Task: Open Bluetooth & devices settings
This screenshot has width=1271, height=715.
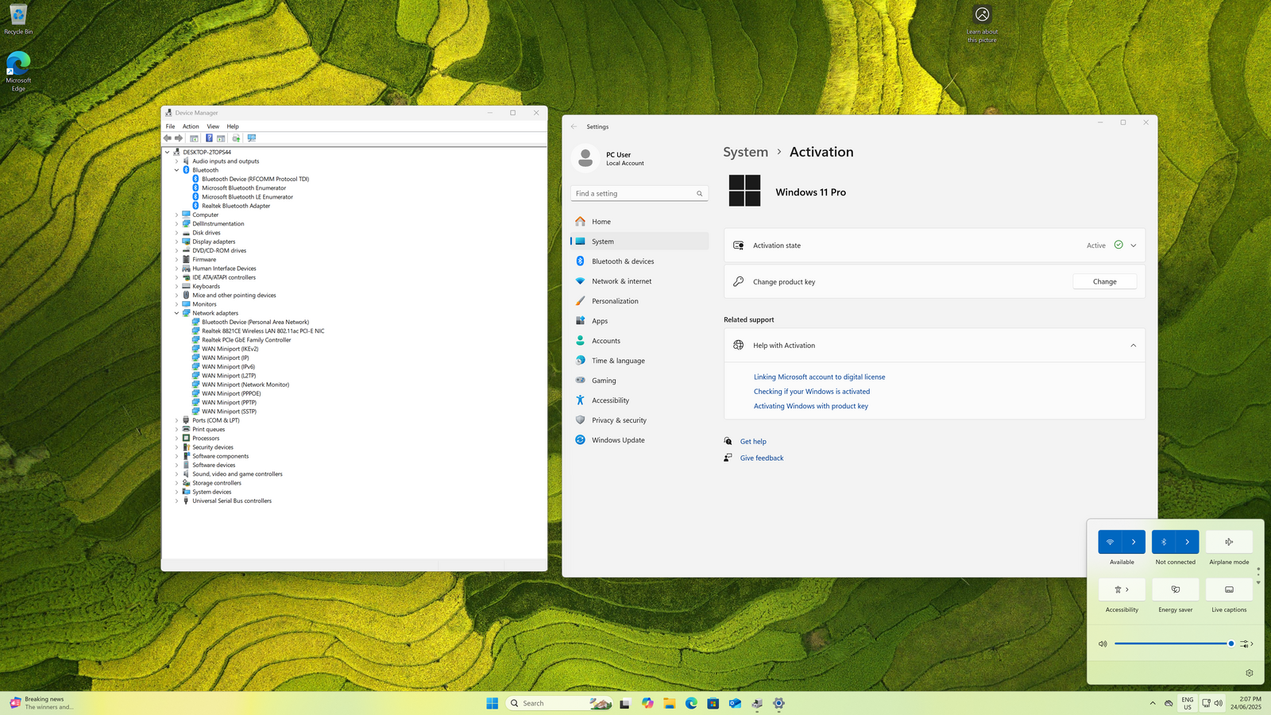Action: (x=639, y=261)
